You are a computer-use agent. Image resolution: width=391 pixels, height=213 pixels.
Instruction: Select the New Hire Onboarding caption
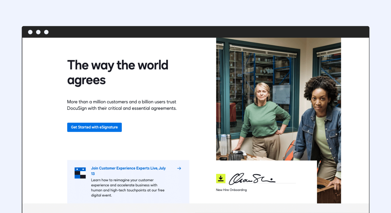(231, 190)
